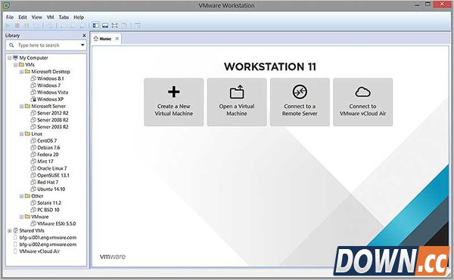Click the Unity mode toolbar icon

coord(124,26)
